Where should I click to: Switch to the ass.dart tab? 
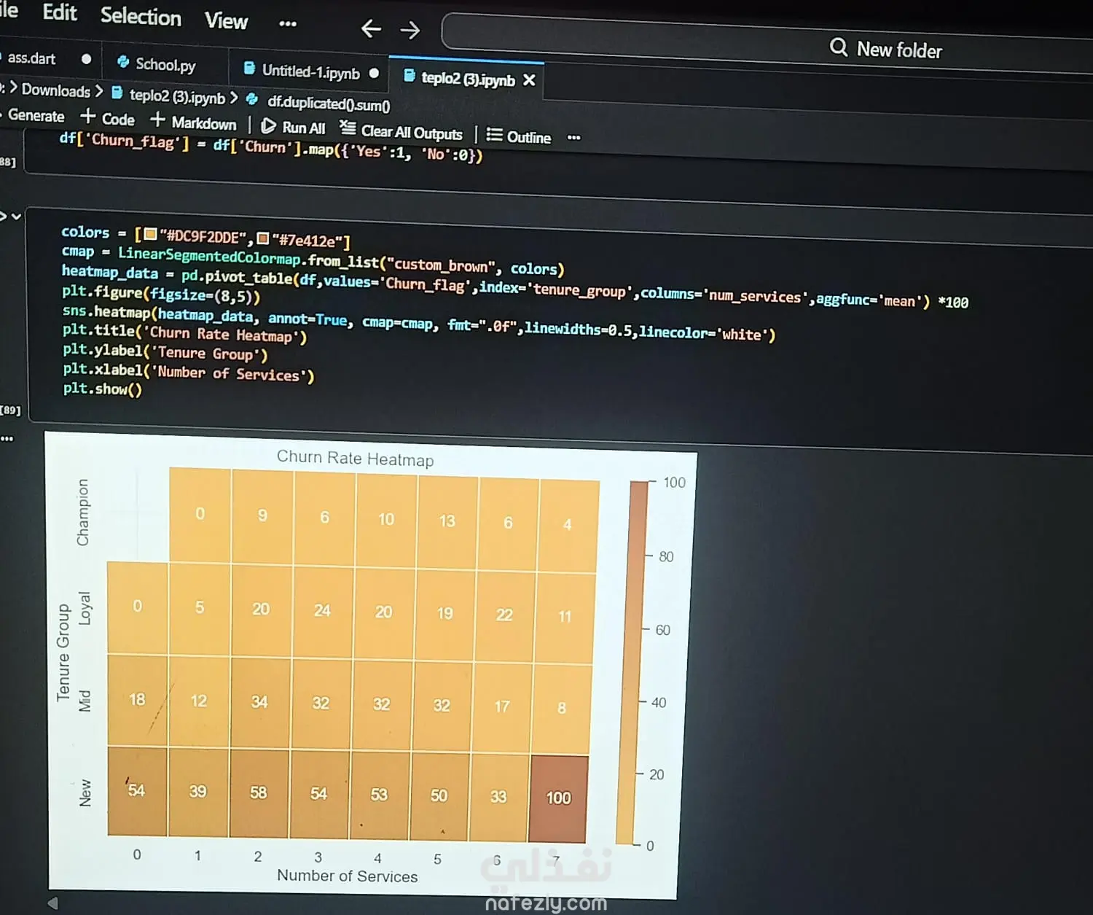[33, 58]
